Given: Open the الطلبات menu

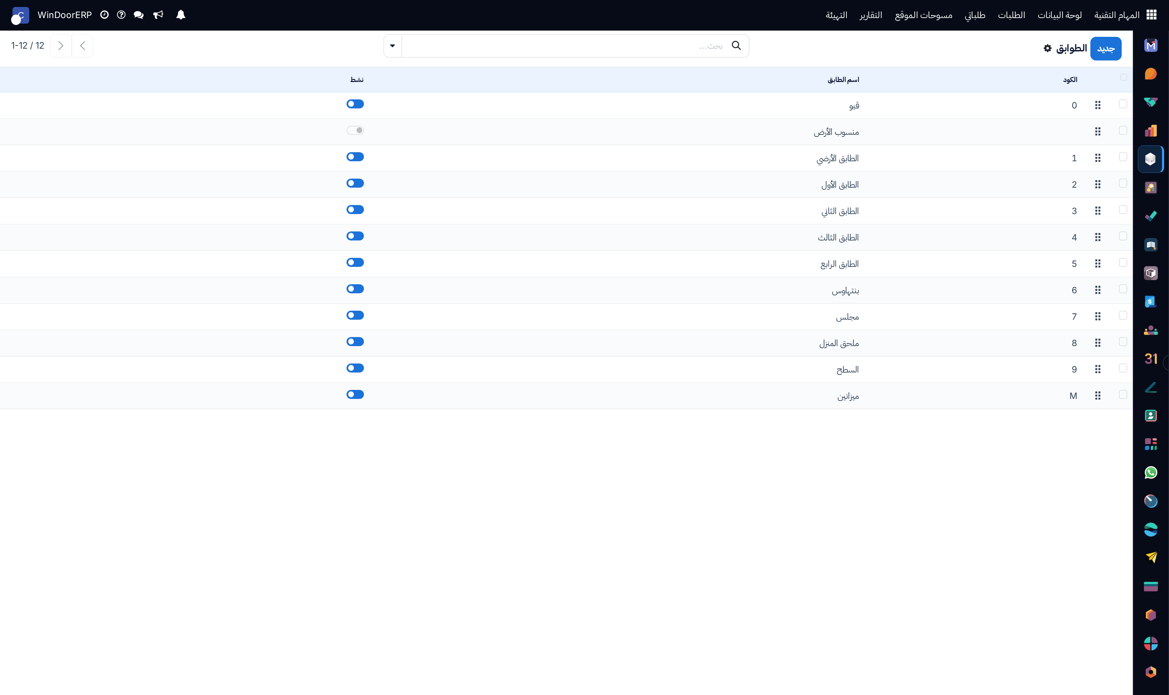Looking at the screenshot, I should pyautogui.click(x=1011, y=15).
